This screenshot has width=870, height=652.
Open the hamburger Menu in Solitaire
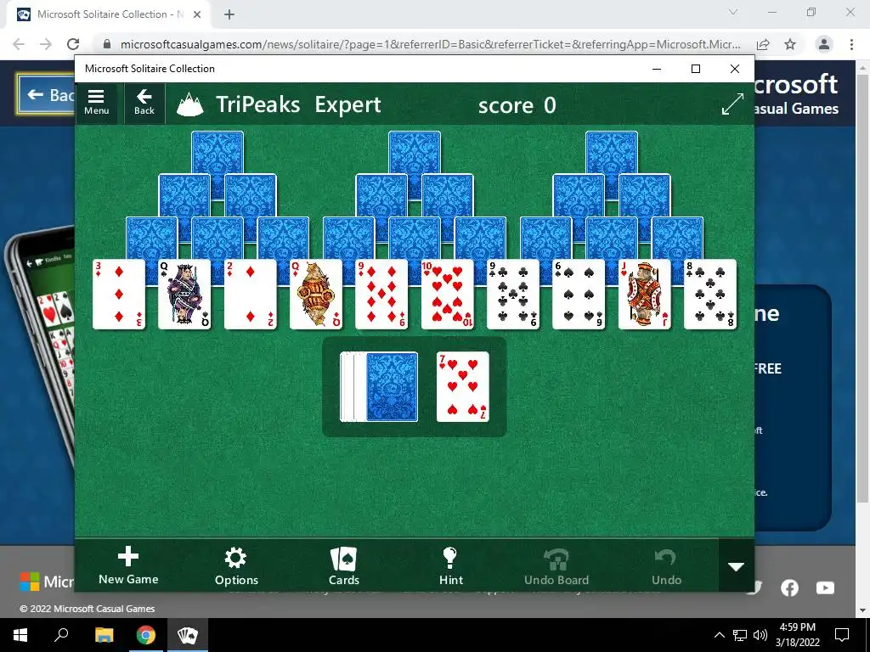point(97,103)
